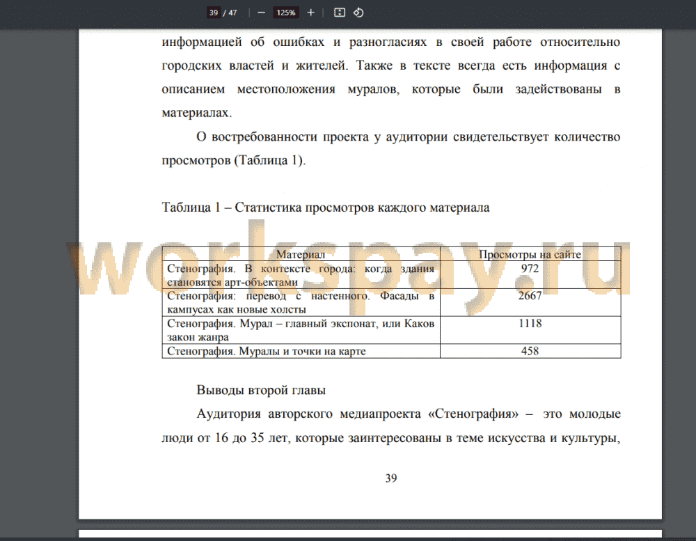
Task: Rotate the document with the rotate icon
Action: (x=358, y=13)
